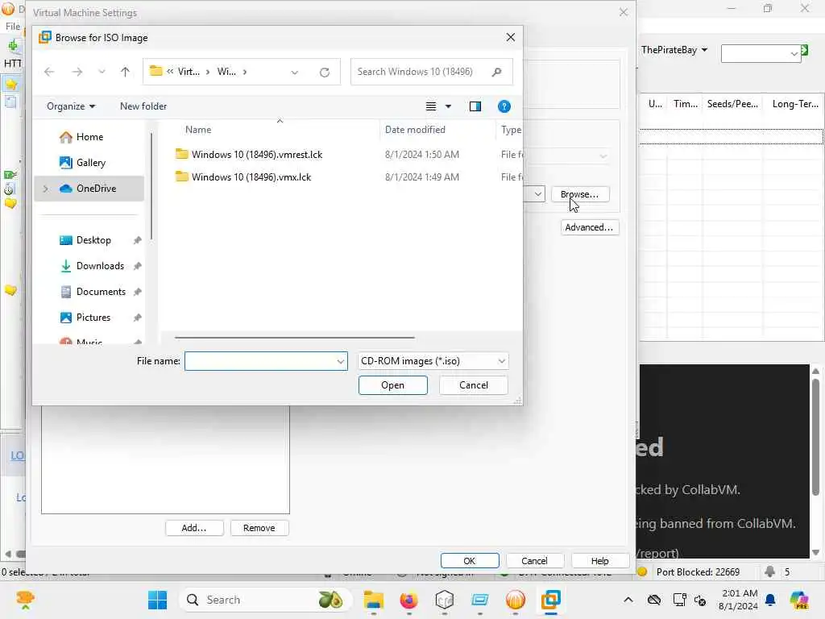Expand the File name dropdown arrow

tap(341, 361)
